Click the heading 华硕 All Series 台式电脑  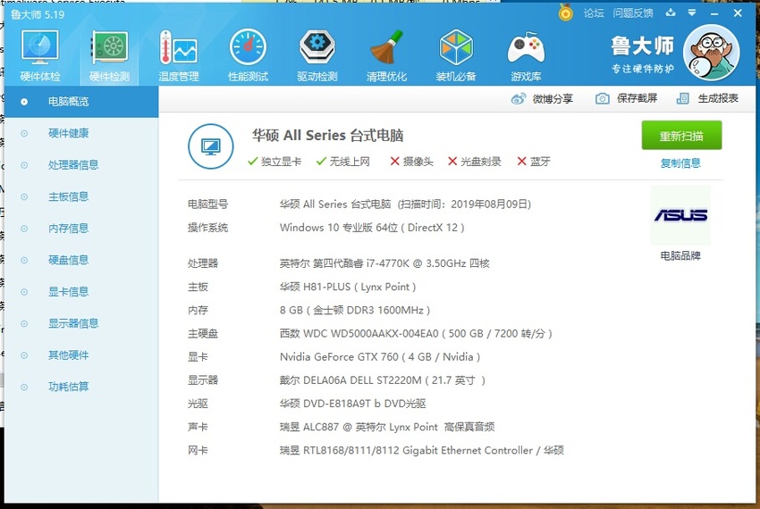click(x=327, y=136)
